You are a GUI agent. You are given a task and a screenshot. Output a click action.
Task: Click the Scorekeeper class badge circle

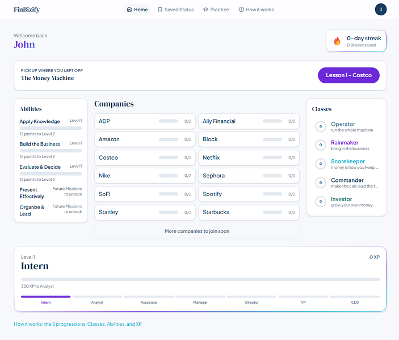coord(321,164)
